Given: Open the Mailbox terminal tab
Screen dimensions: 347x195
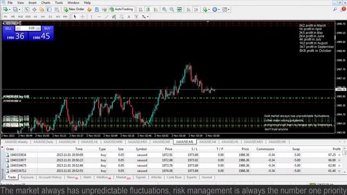Looking at the screenshot, I should click(x=104, y=177).
